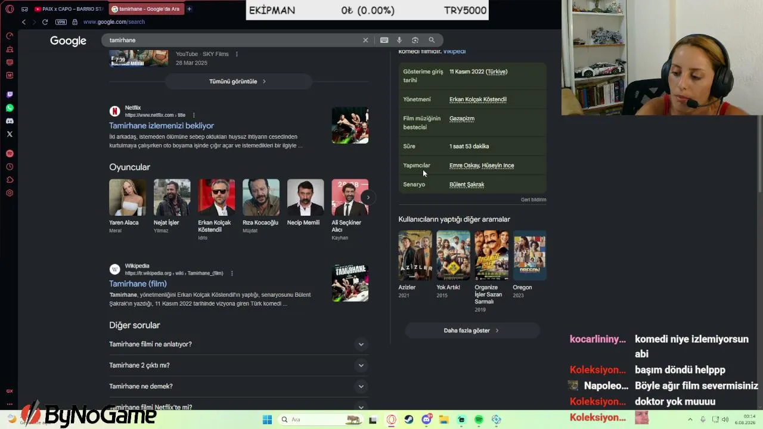The height and width of the screenshot is (429, 763).
Task: Open the Netflix result thumbnail image
Action: coord(350,125)
